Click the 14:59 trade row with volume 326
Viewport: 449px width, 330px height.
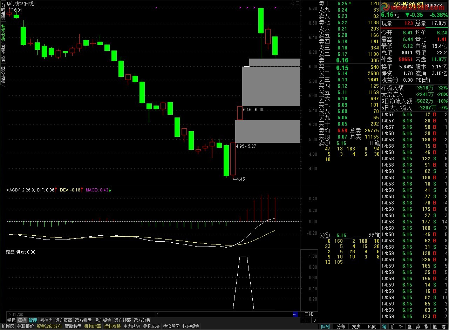415,260
